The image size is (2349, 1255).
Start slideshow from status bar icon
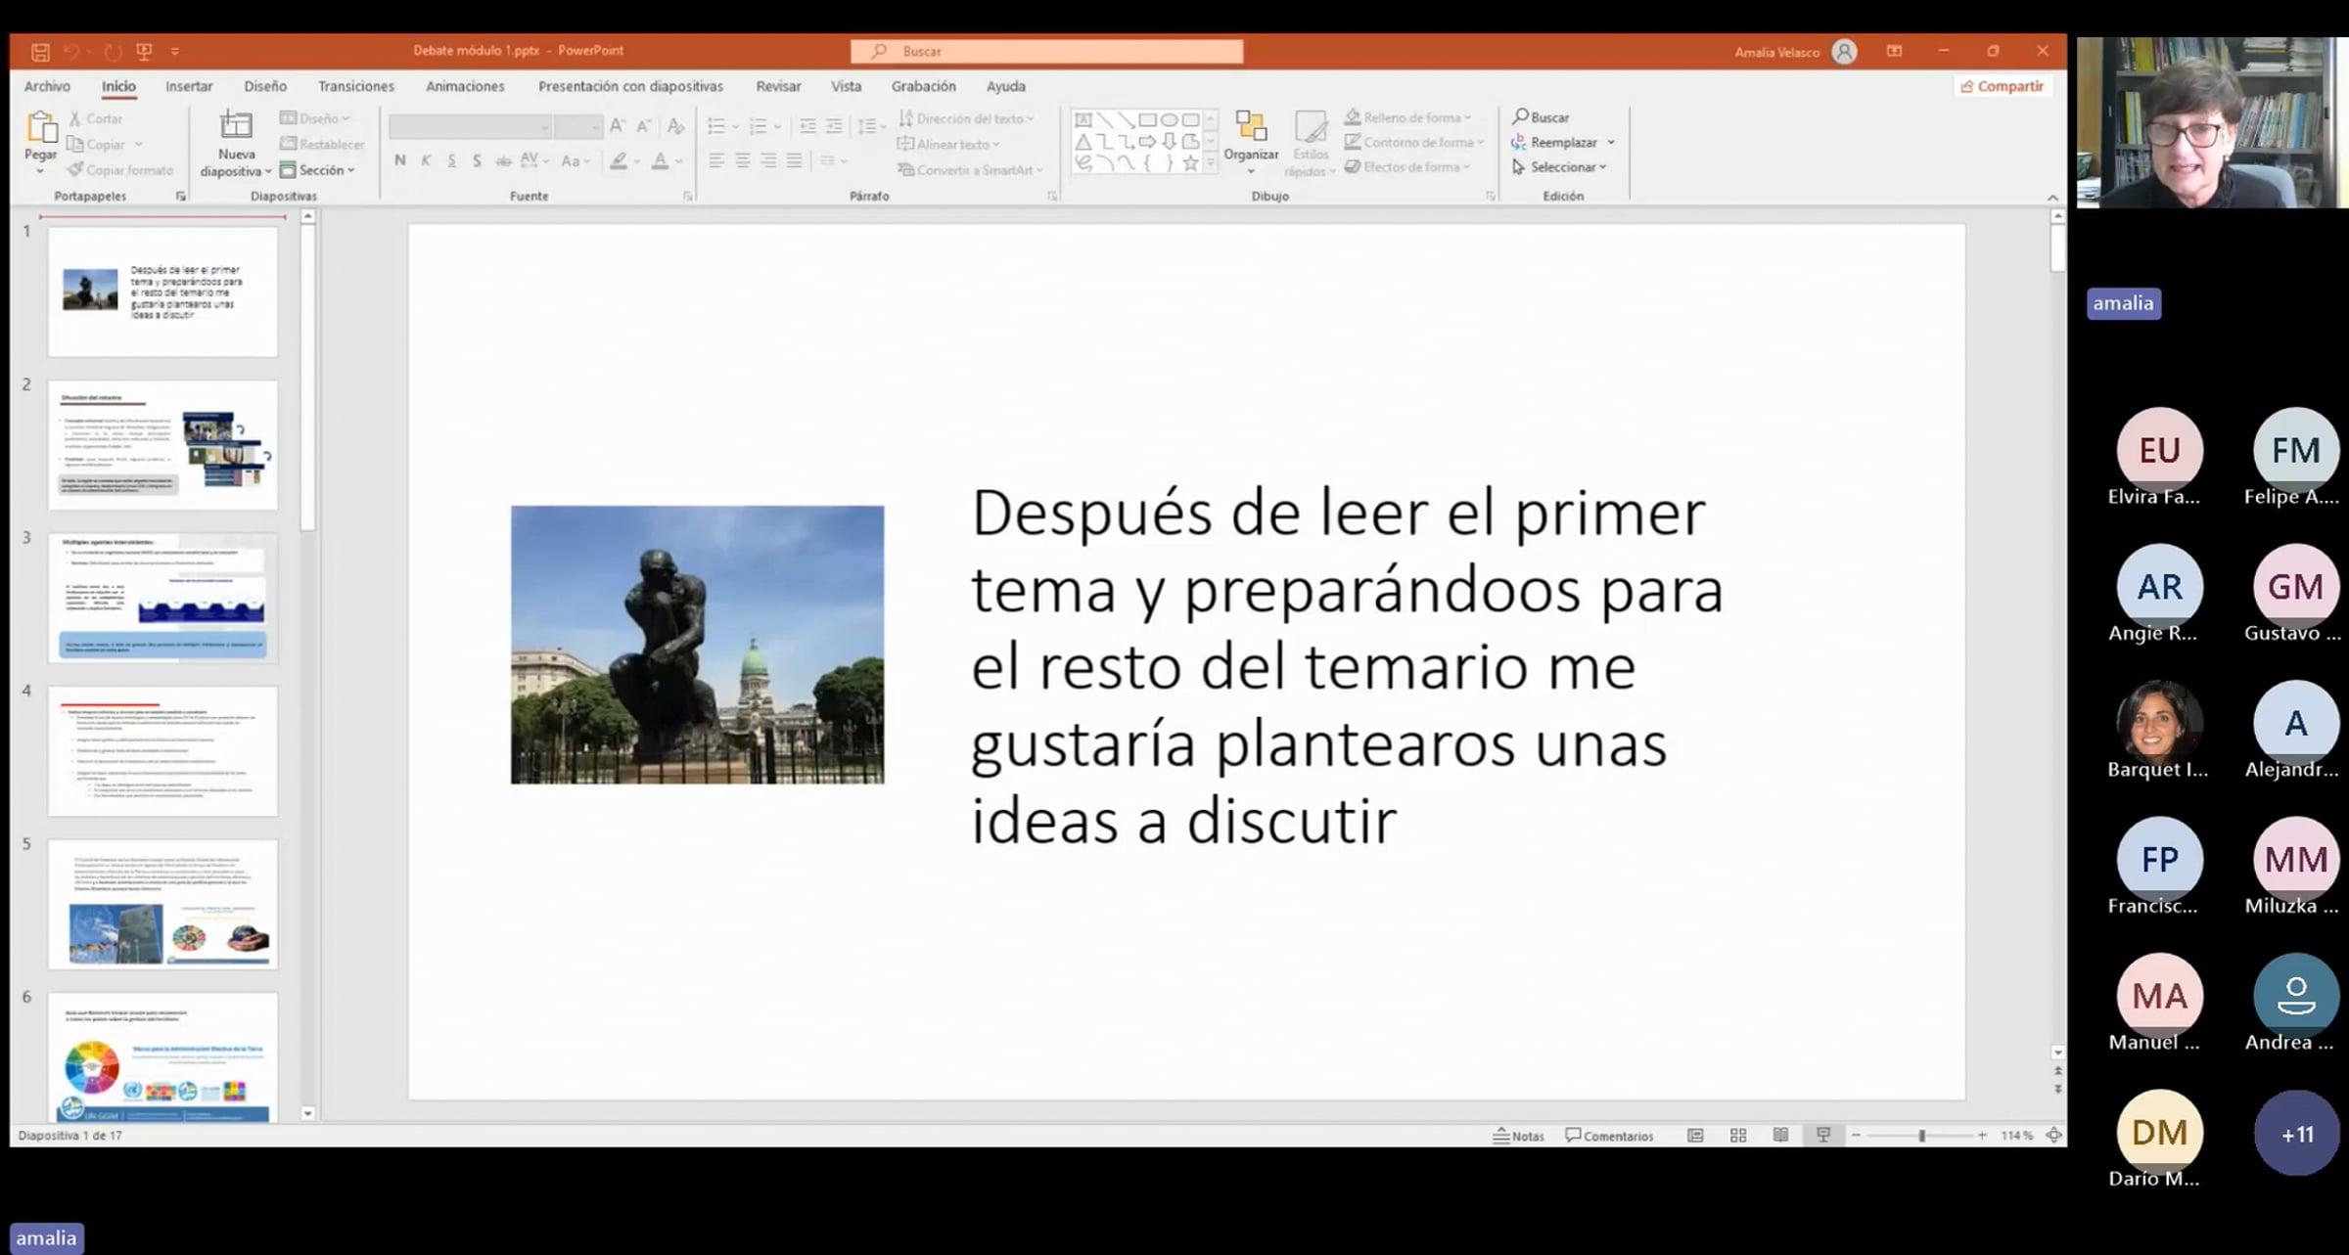click(1822, 1136)
